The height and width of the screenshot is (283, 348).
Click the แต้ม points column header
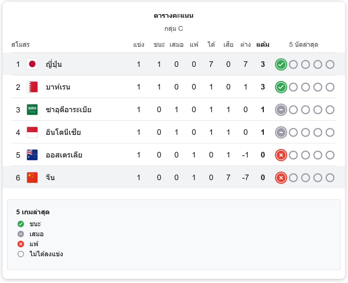tap(263, 45)
